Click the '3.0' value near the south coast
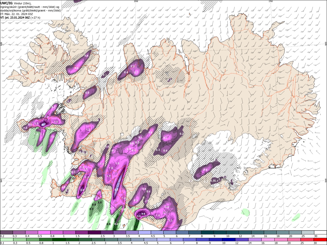The image size is (327, 245). 139,216
